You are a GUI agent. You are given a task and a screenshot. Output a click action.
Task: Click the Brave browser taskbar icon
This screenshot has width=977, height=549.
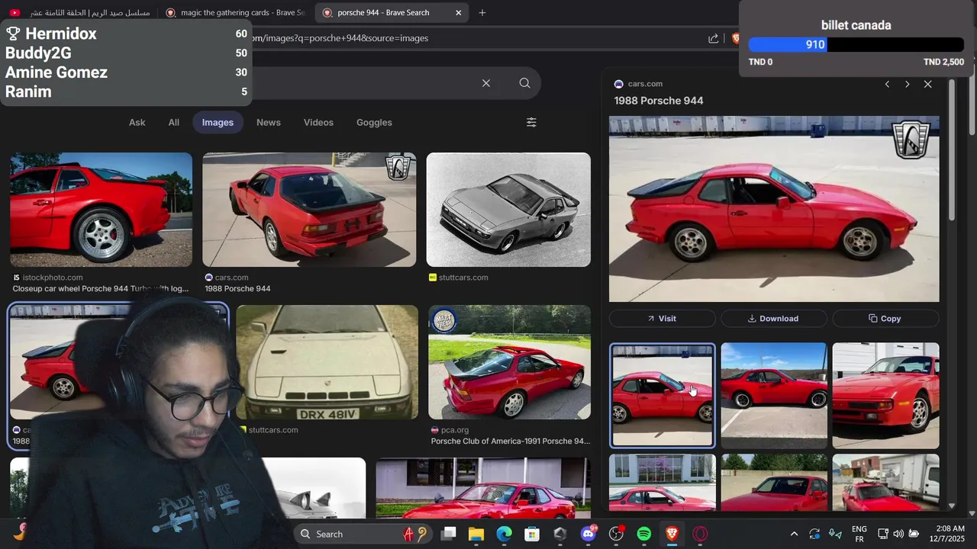(x=672, y=534)
